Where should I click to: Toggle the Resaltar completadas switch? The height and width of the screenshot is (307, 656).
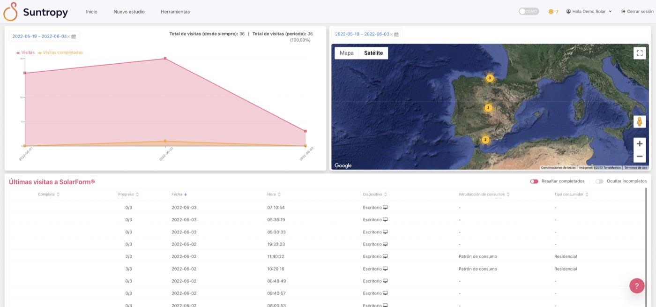(x=534, y=181)
